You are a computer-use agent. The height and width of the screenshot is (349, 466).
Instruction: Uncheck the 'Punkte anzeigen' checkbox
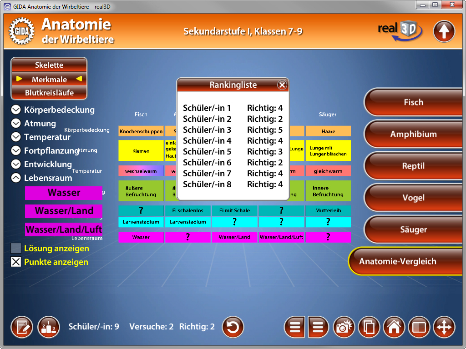[x=16, y=262]
